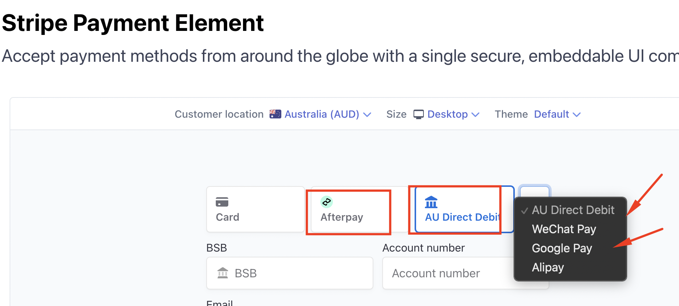The image size is (679, 306).
Task: Click the desktop monitor icon next to Size
Action: pos(419,114)
